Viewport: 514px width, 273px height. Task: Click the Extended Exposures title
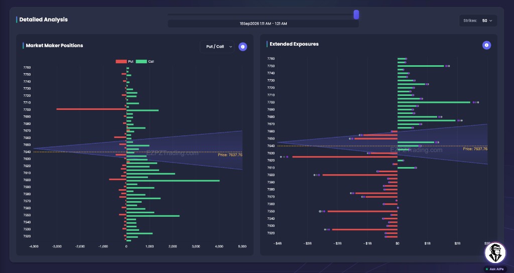(x=294, y=44)
